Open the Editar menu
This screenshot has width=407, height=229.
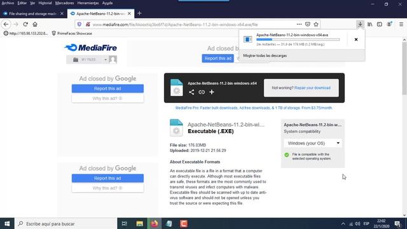click(22, 3)
